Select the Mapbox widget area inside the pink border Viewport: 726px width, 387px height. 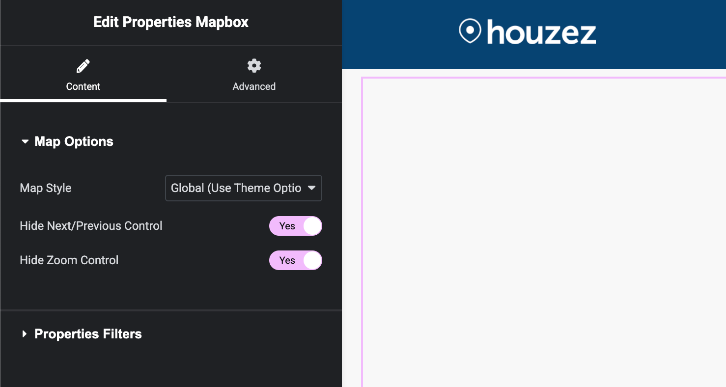tap(540, 231)
